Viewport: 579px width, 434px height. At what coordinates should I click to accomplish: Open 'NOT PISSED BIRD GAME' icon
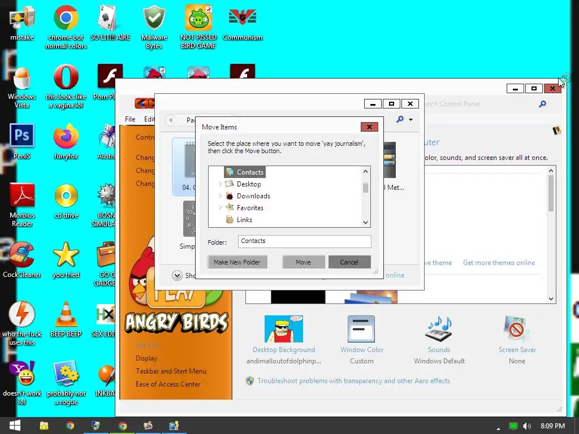tap(198, 27)
